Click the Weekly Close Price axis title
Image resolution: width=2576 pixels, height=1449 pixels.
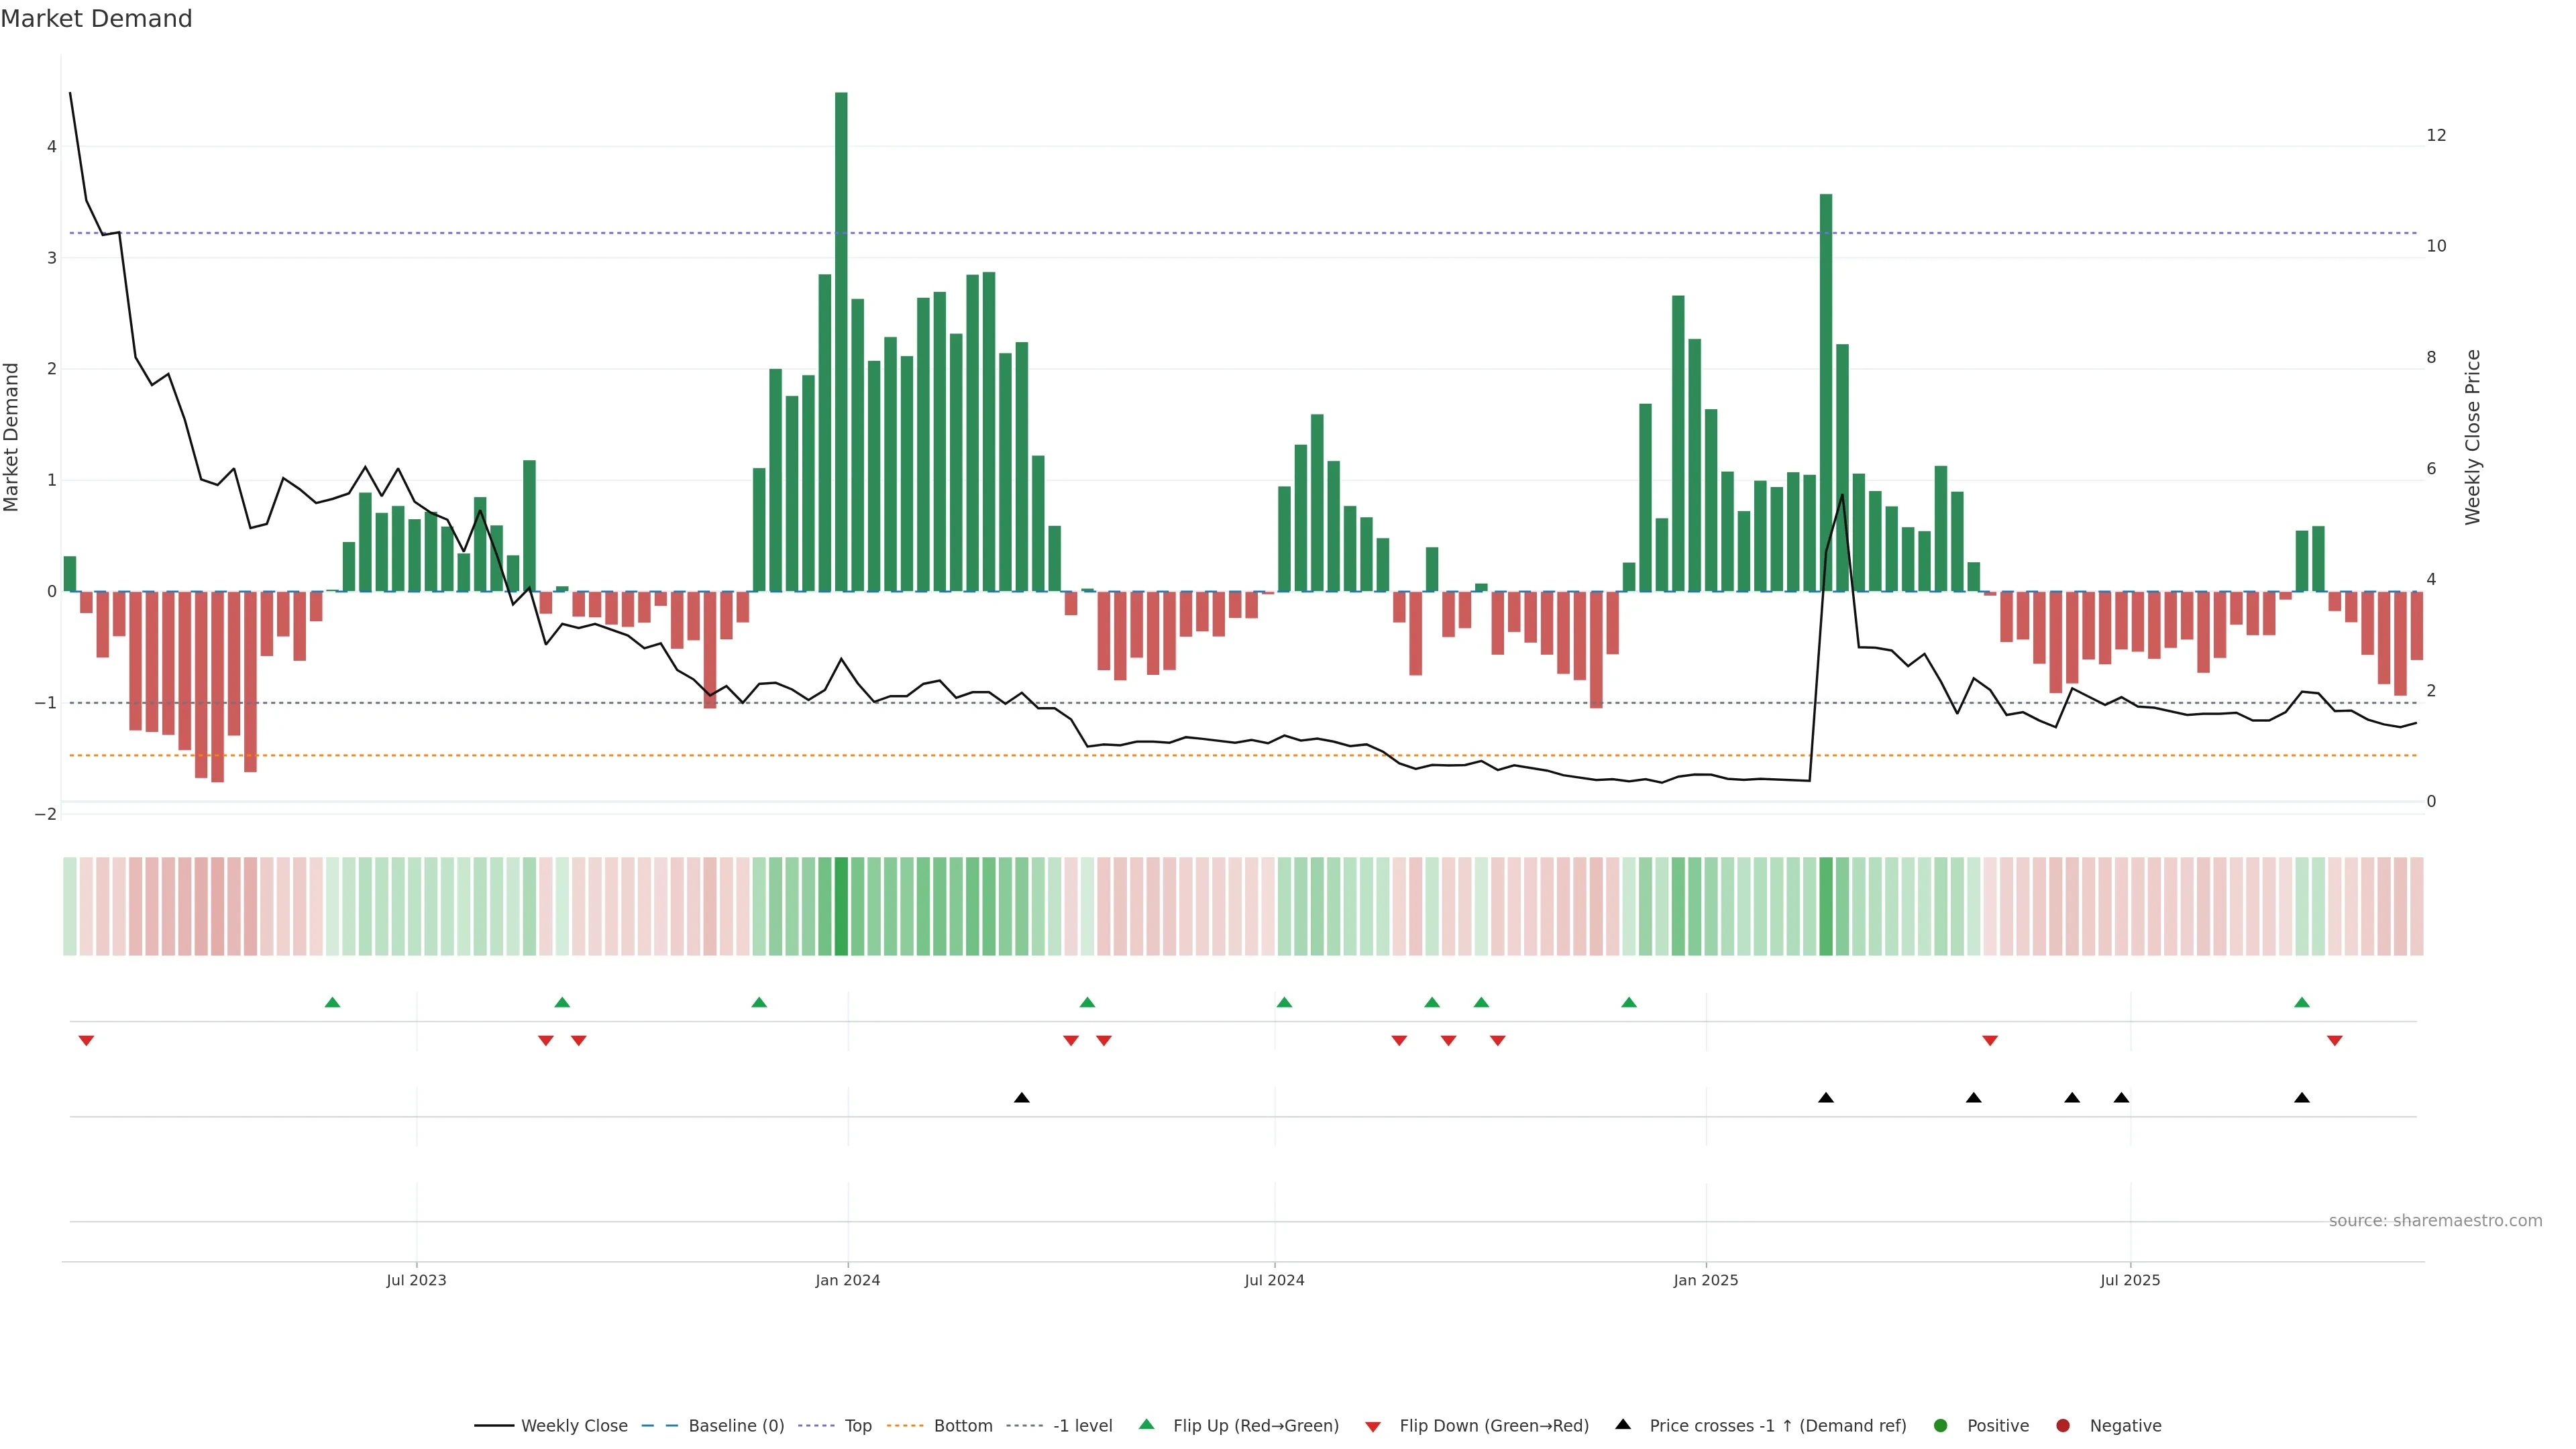(2472, 437)
